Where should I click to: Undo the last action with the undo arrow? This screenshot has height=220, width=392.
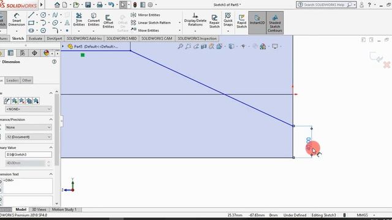point(111,4)
